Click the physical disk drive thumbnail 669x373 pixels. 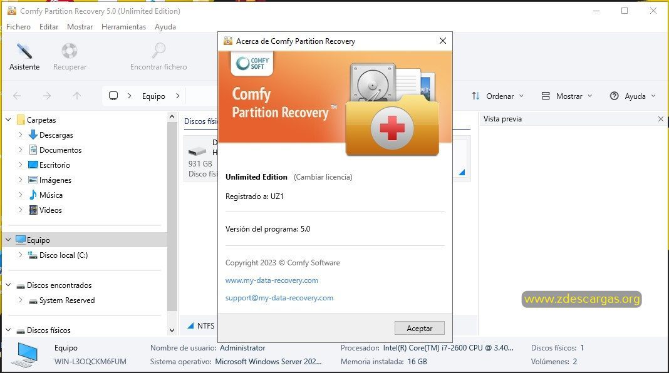pos(197,151)
